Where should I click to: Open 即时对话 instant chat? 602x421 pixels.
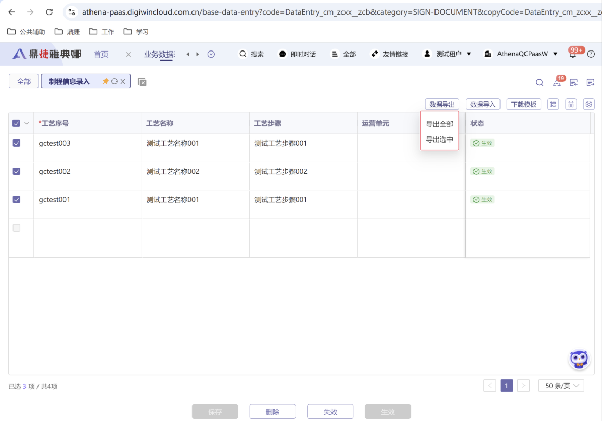(298, 54)
